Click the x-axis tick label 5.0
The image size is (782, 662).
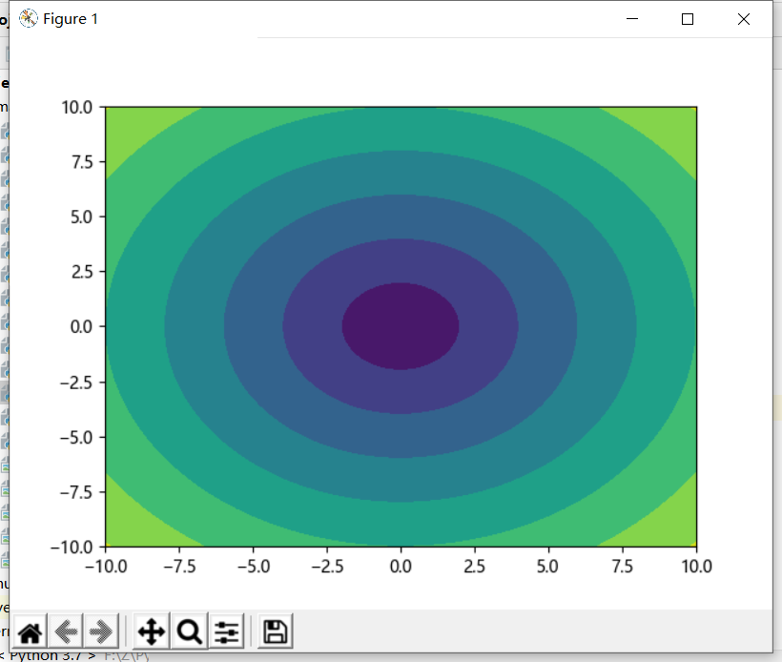point(547,567)
